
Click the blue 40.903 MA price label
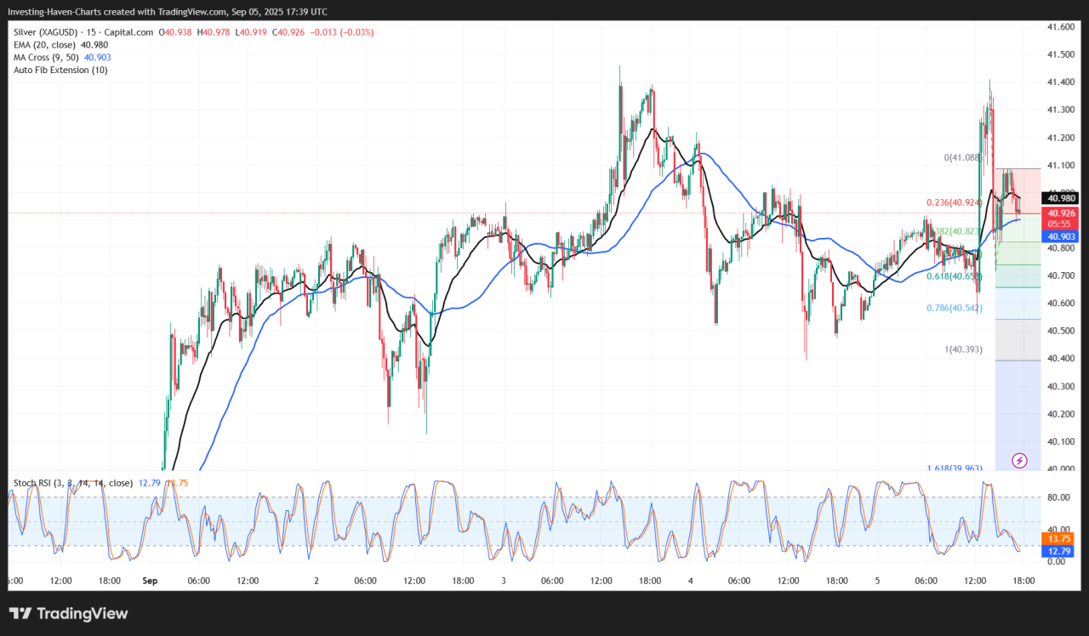[1060, 236]
